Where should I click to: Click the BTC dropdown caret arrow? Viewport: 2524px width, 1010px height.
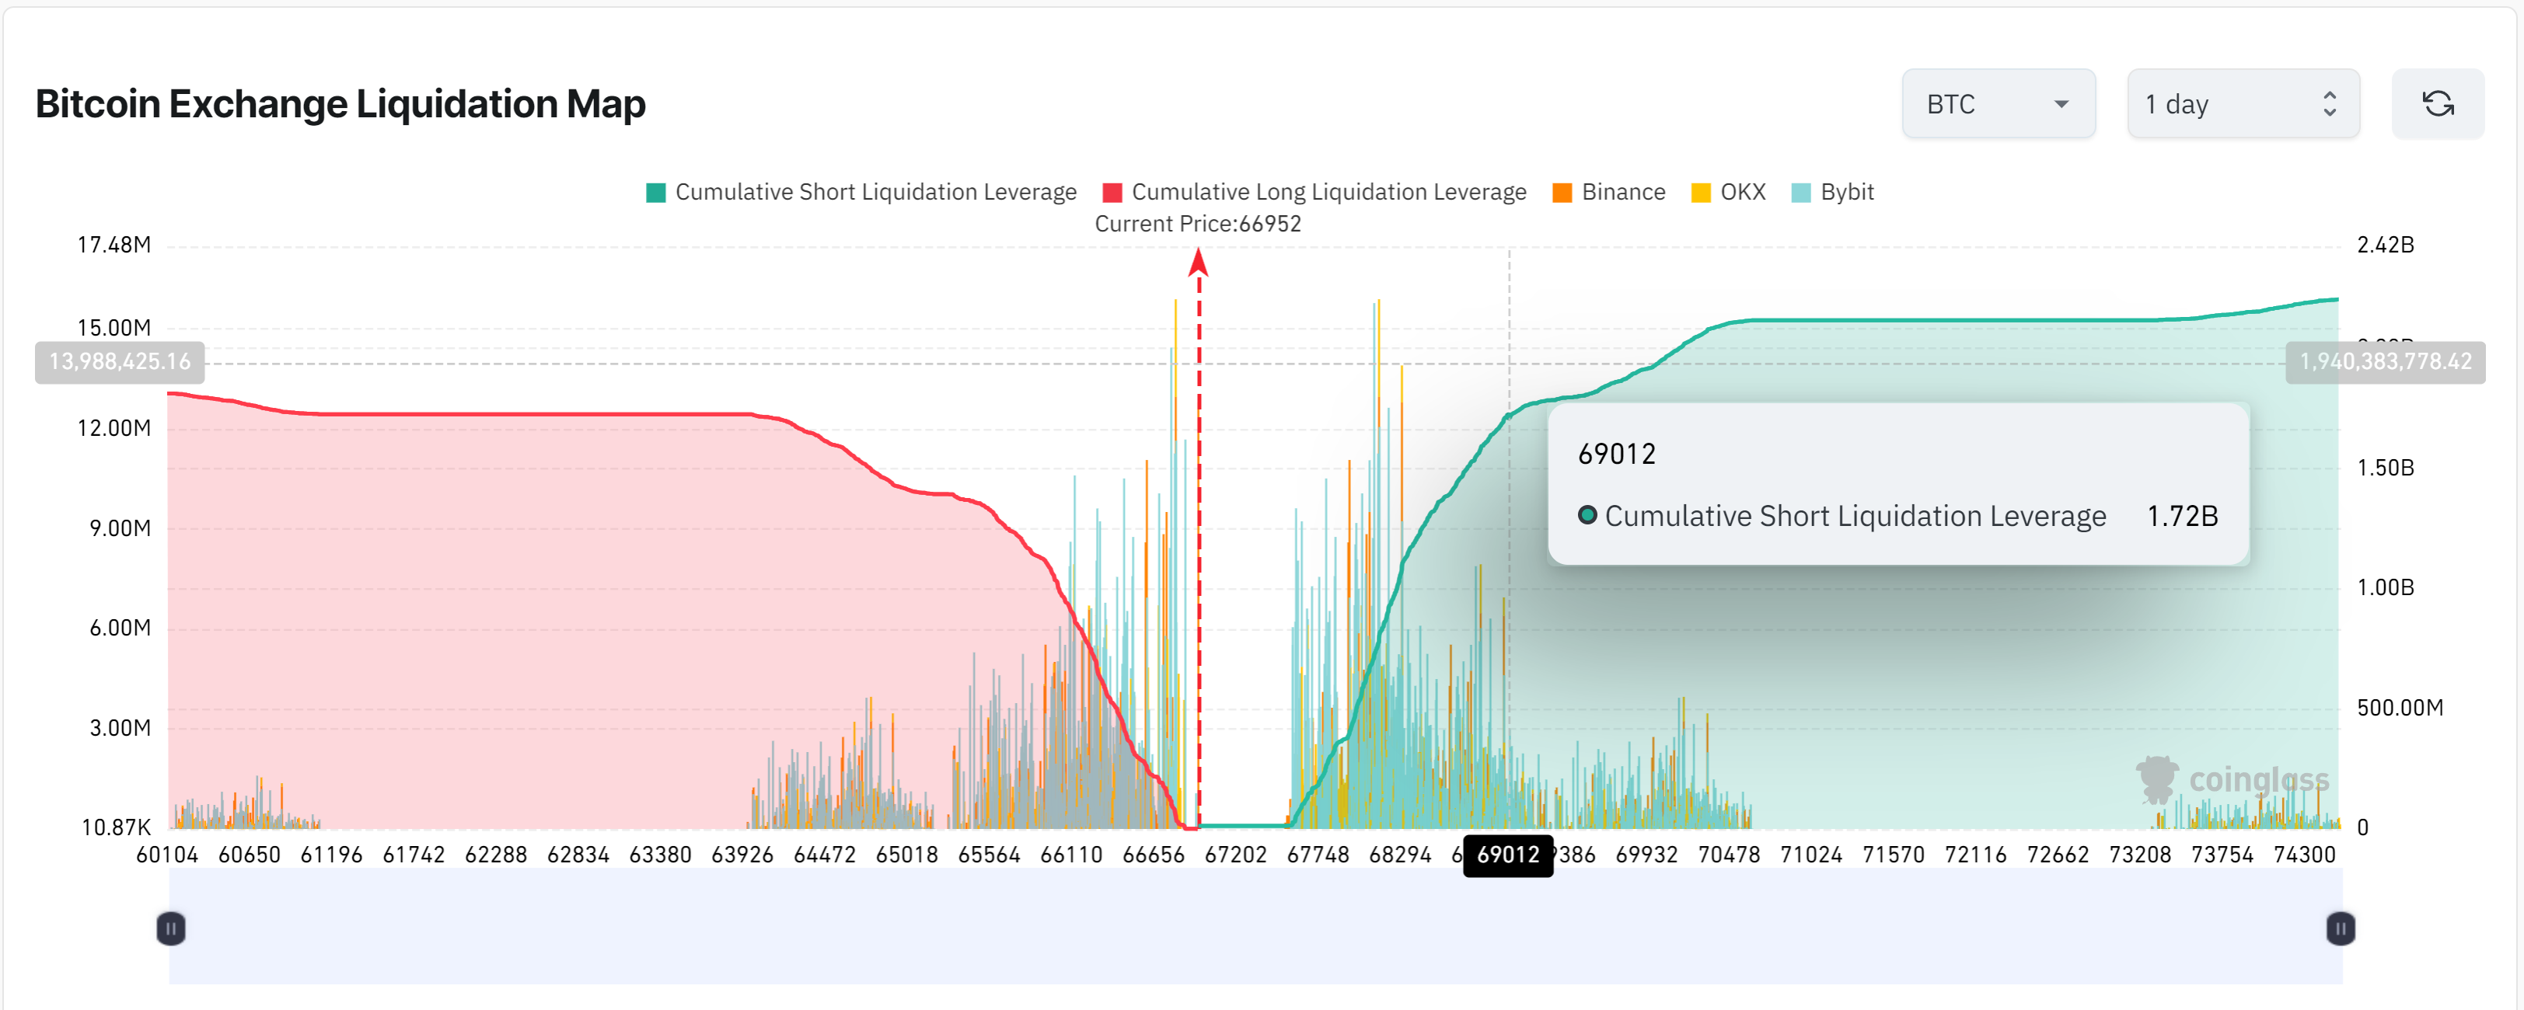(2061, 104)
